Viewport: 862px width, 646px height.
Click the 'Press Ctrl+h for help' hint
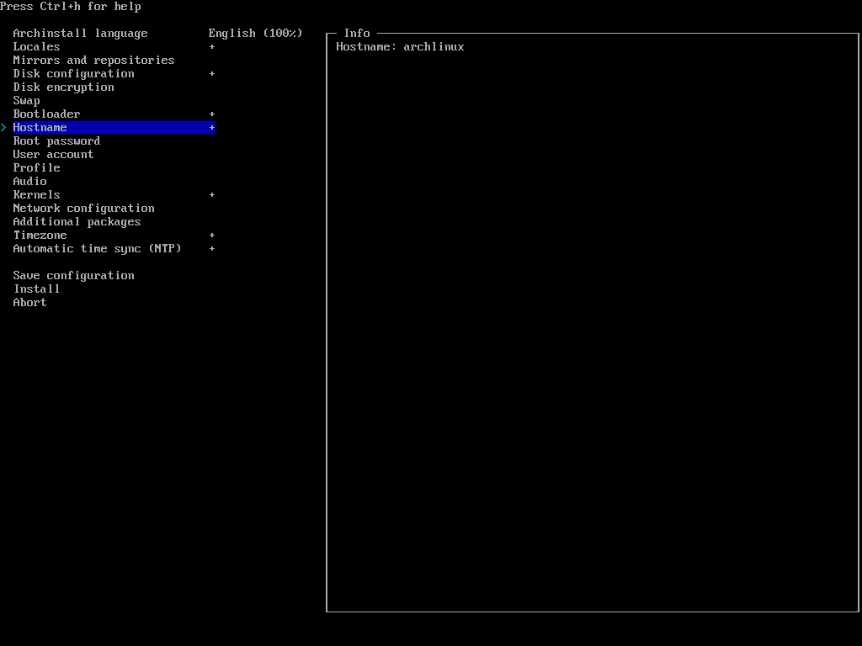(x=71, y=7)
